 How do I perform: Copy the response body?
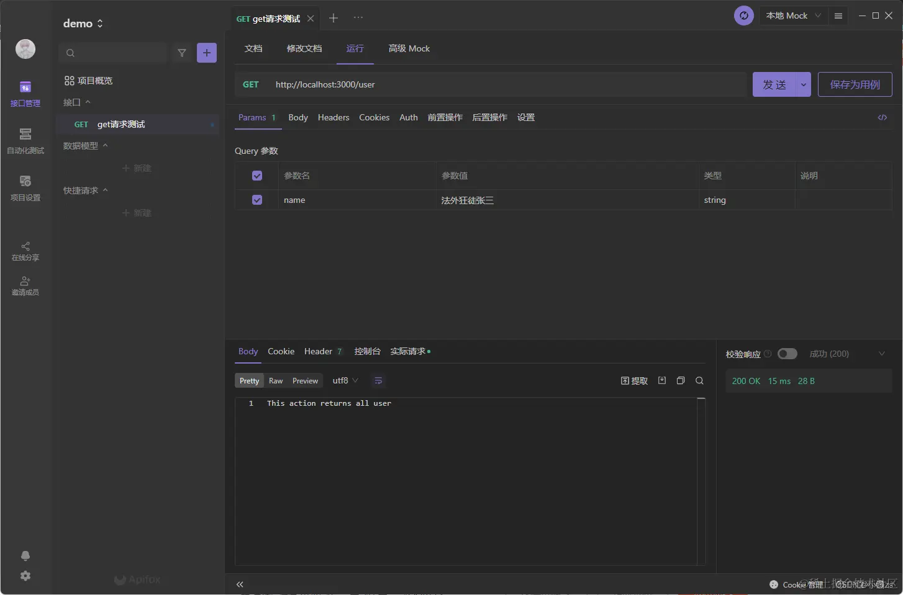pos(681,380)
